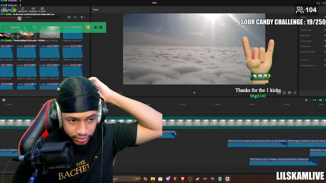Open Copilot from the taskbar
The image size is (326, 183).
(145, 179)
